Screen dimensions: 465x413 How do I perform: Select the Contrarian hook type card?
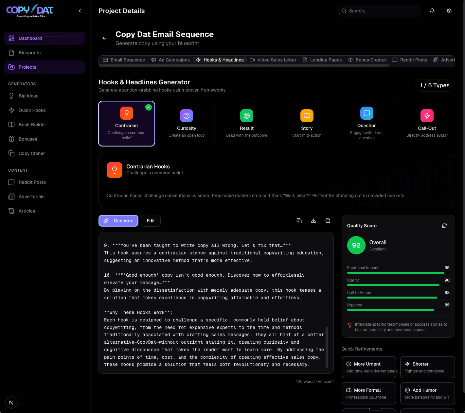coord(127,124)
